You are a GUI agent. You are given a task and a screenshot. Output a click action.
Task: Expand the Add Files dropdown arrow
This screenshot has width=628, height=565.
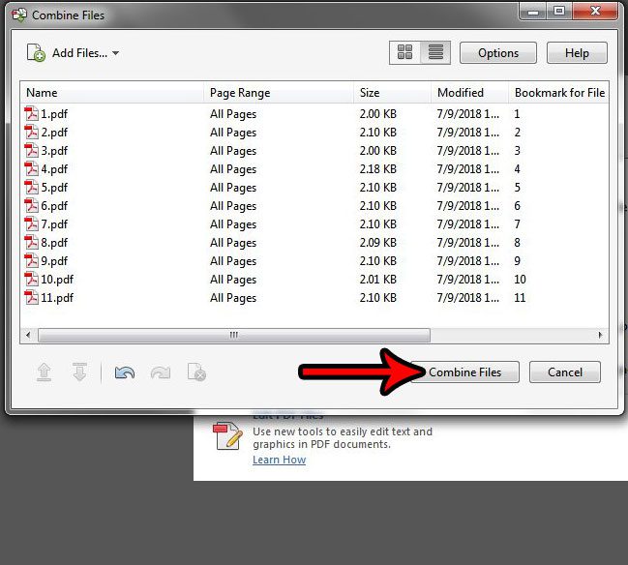coord(116,53)
